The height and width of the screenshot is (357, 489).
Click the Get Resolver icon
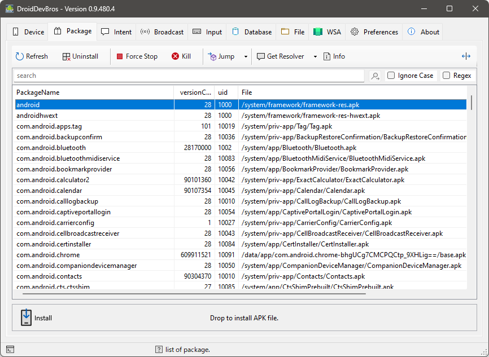(x=260, y=56)
